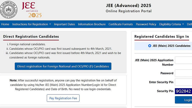Click the Pay Registration Fee button
The width and height of the screenshot is (192, 108).
[x=63, y=98]
